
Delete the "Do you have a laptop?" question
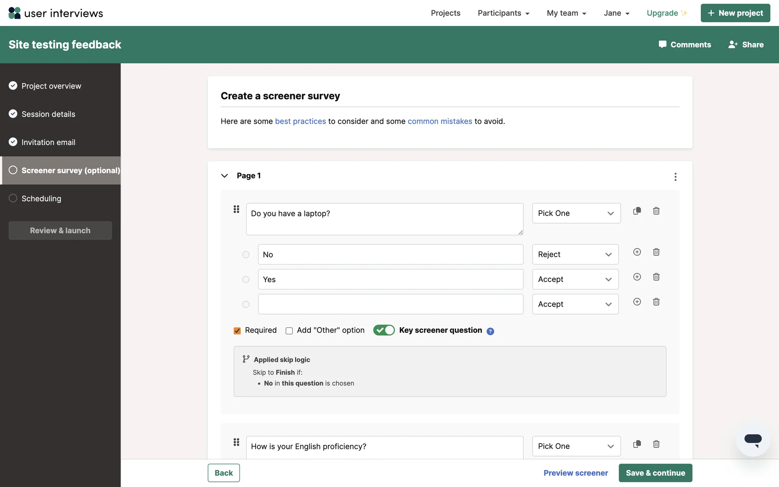(x=656, y=211)
